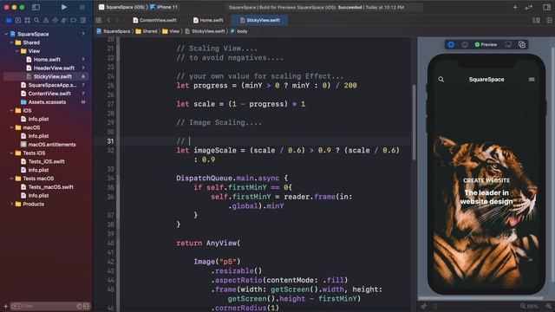This screenshot has width=555, height=312.
Task: Collapse the SquareSpace project root
Action: click(6, 34)
